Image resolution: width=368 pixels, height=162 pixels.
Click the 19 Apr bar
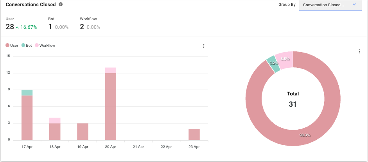(x=83, y=132)
